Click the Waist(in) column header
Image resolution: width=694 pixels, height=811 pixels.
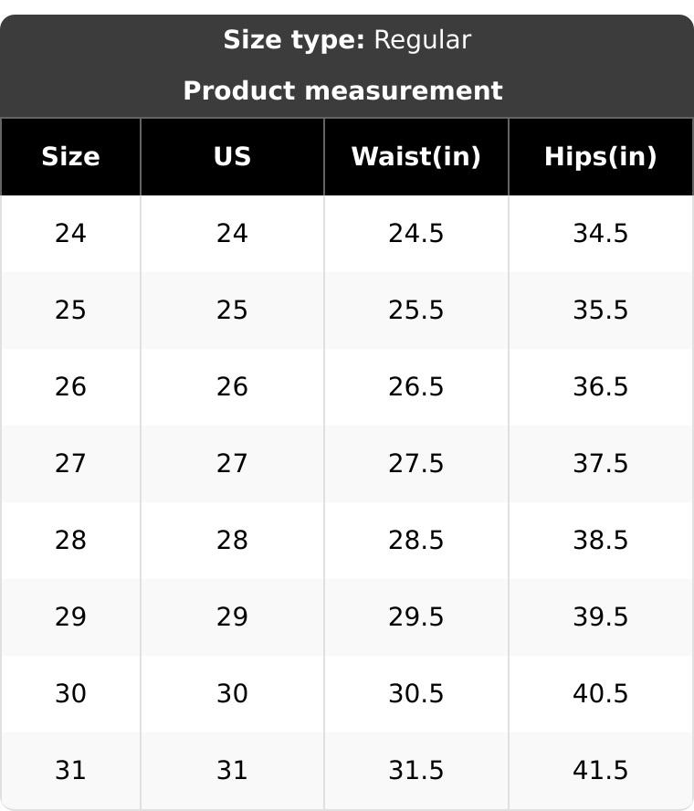[415, 157]
